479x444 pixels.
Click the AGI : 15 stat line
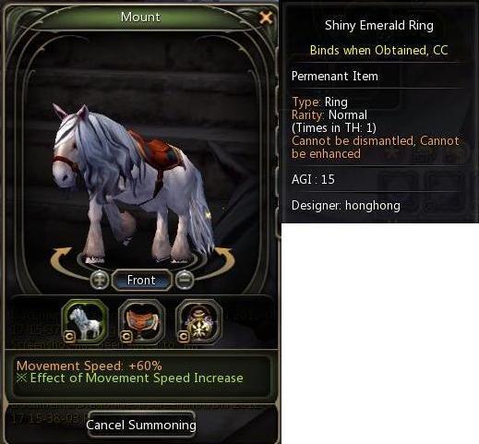pyautogui.click(x=313, y=179)
